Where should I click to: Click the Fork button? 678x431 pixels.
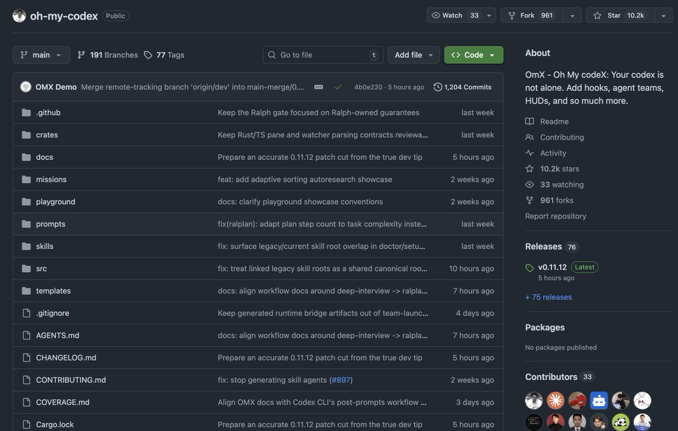pyautogui.click(x=532, y=16)
